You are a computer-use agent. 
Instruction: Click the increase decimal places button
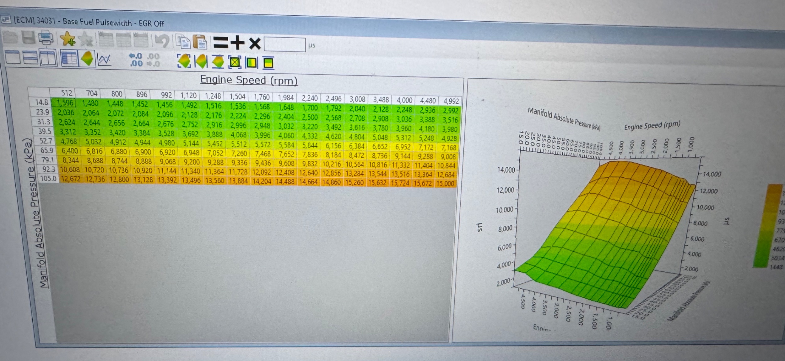point(136,60)
